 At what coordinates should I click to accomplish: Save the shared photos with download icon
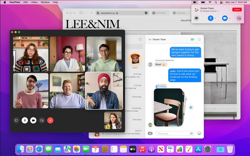[x=191, y=107]
